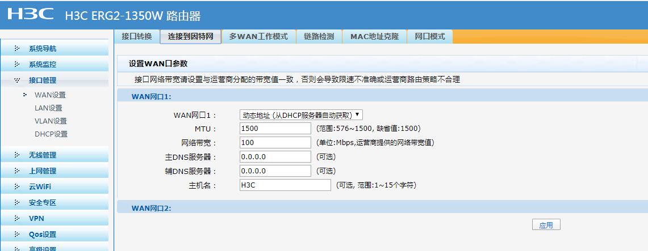Click the H3C ERG2-1350W 路由器 title
Image resolution: width=648 pixels, height=251 pixels.
133,16
